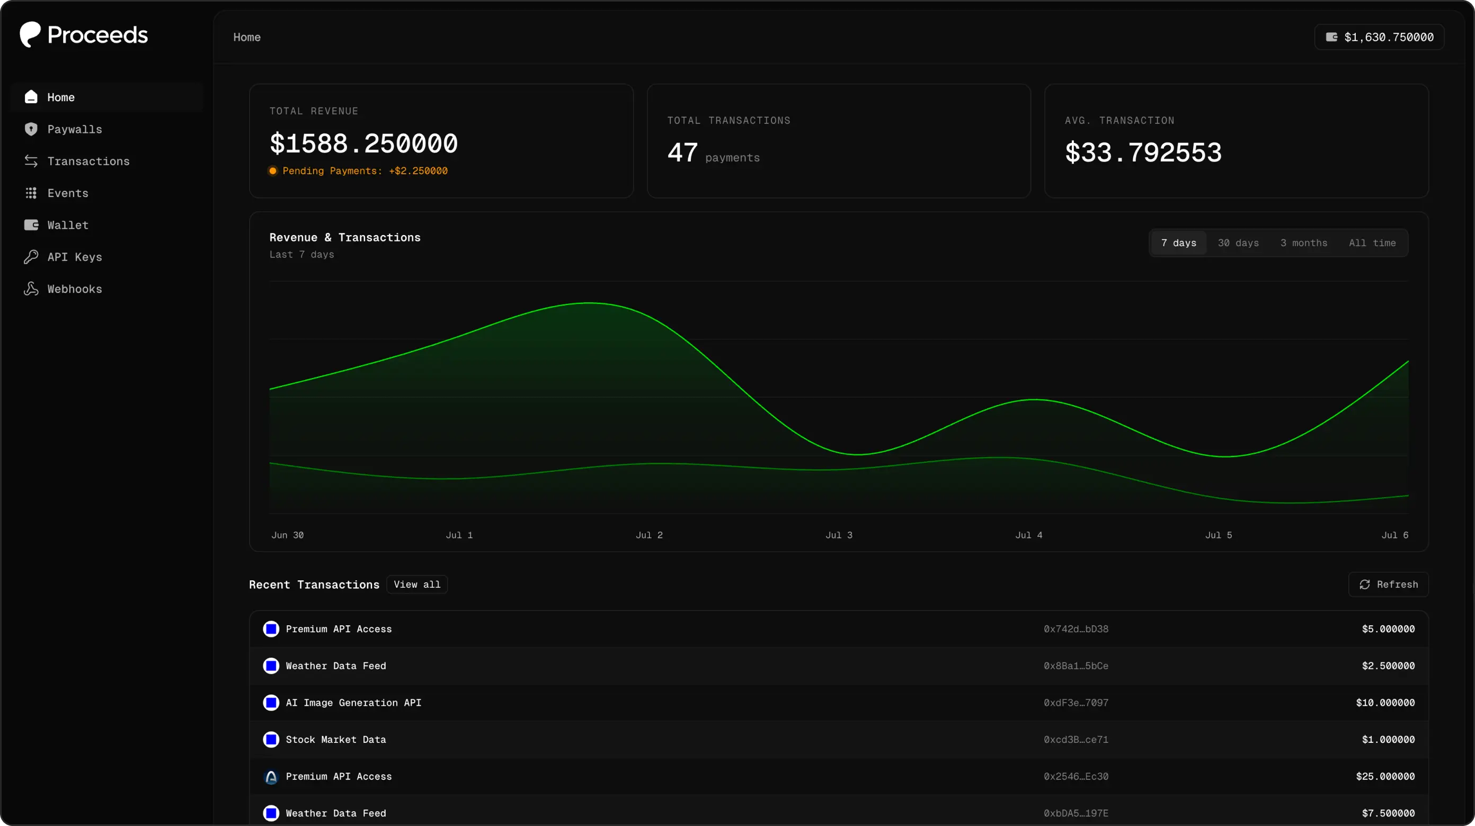This screenshot has width=1475, height=826.
Task: Open Paywalls in the sidebar
Action: [x=106, y=129]
